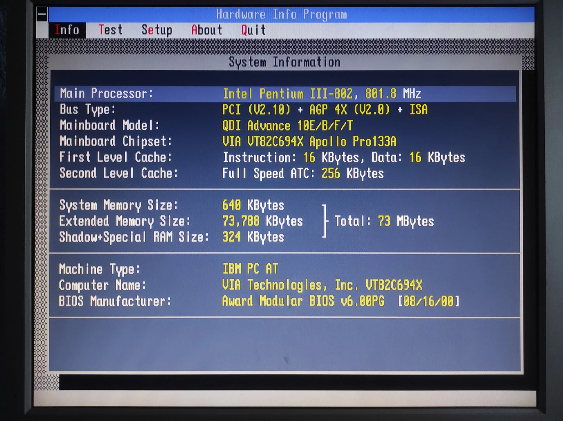Open the system menu box icon
Viewport: 563px width, 421px height.
point(42,14)
